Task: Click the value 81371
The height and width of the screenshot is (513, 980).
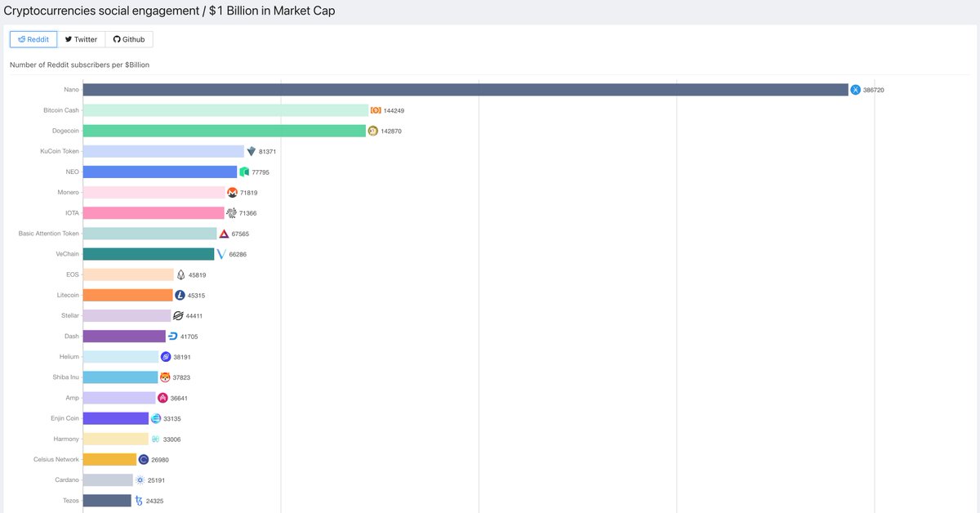Action: [x=268, y=151]
